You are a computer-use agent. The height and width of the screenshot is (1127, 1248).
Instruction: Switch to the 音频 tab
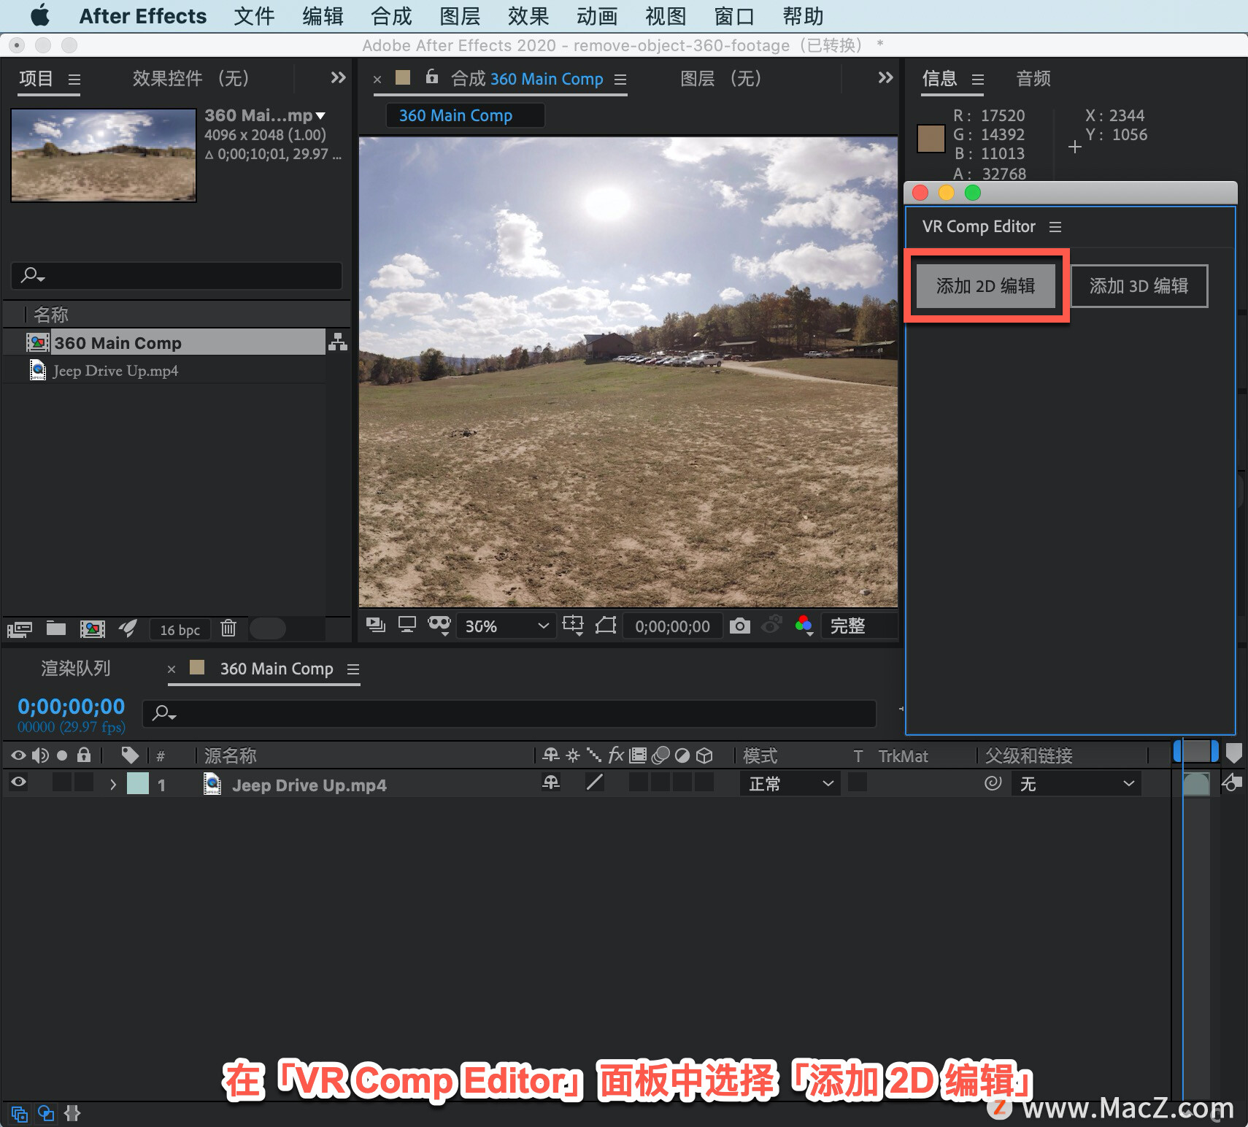[1033, 78]
